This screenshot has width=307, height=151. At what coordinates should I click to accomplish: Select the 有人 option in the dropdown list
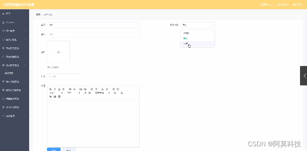coord(197,38)
